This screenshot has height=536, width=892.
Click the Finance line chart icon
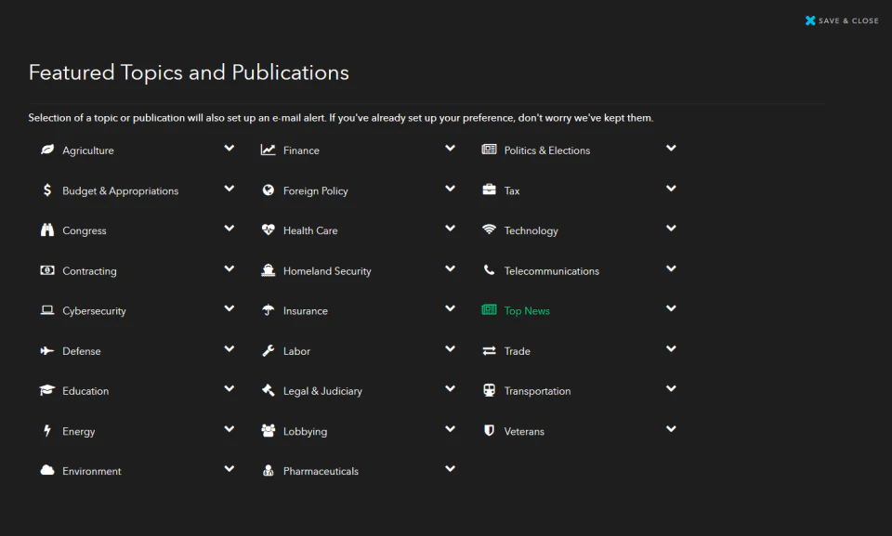click(268, 150)
